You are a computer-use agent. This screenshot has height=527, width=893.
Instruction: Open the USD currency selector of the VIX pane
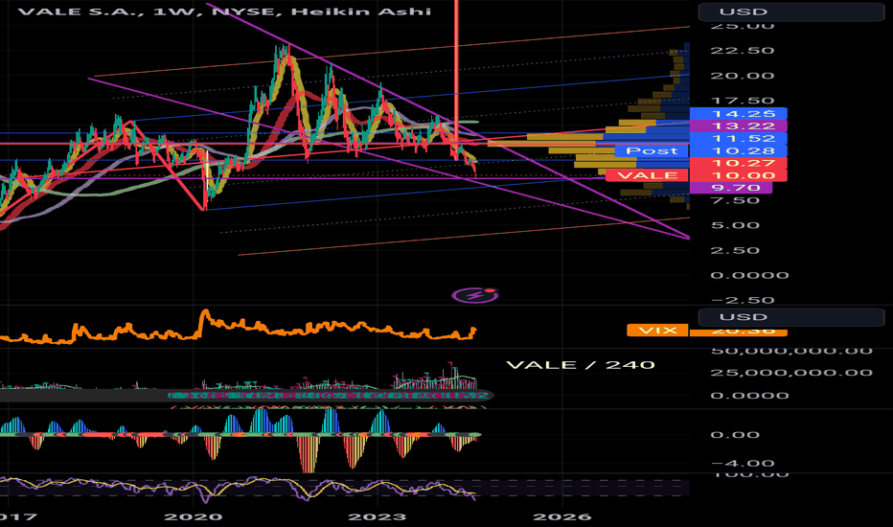pyautogui.click(x=791, y=317)
